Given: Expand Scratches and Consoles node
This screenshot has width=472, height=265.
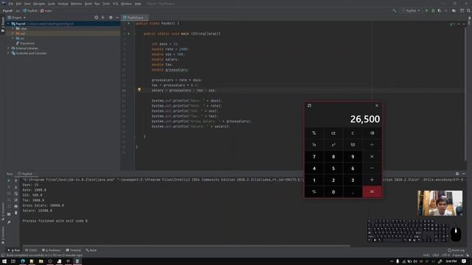Looking at the screenshot, I should [8, 53].
